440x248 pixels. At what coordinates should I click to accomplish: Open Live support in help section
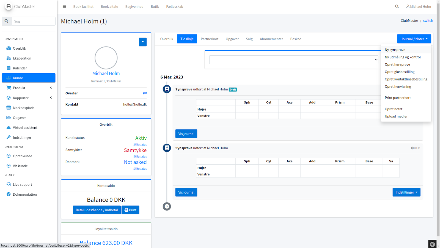tap(22, 185)
